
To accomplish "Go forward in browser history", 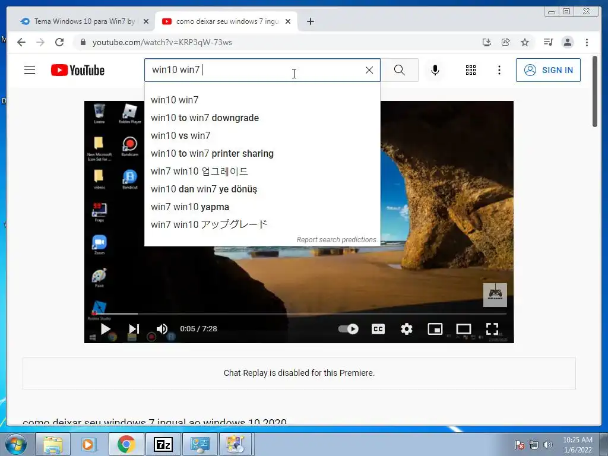I will pos(40,42).
